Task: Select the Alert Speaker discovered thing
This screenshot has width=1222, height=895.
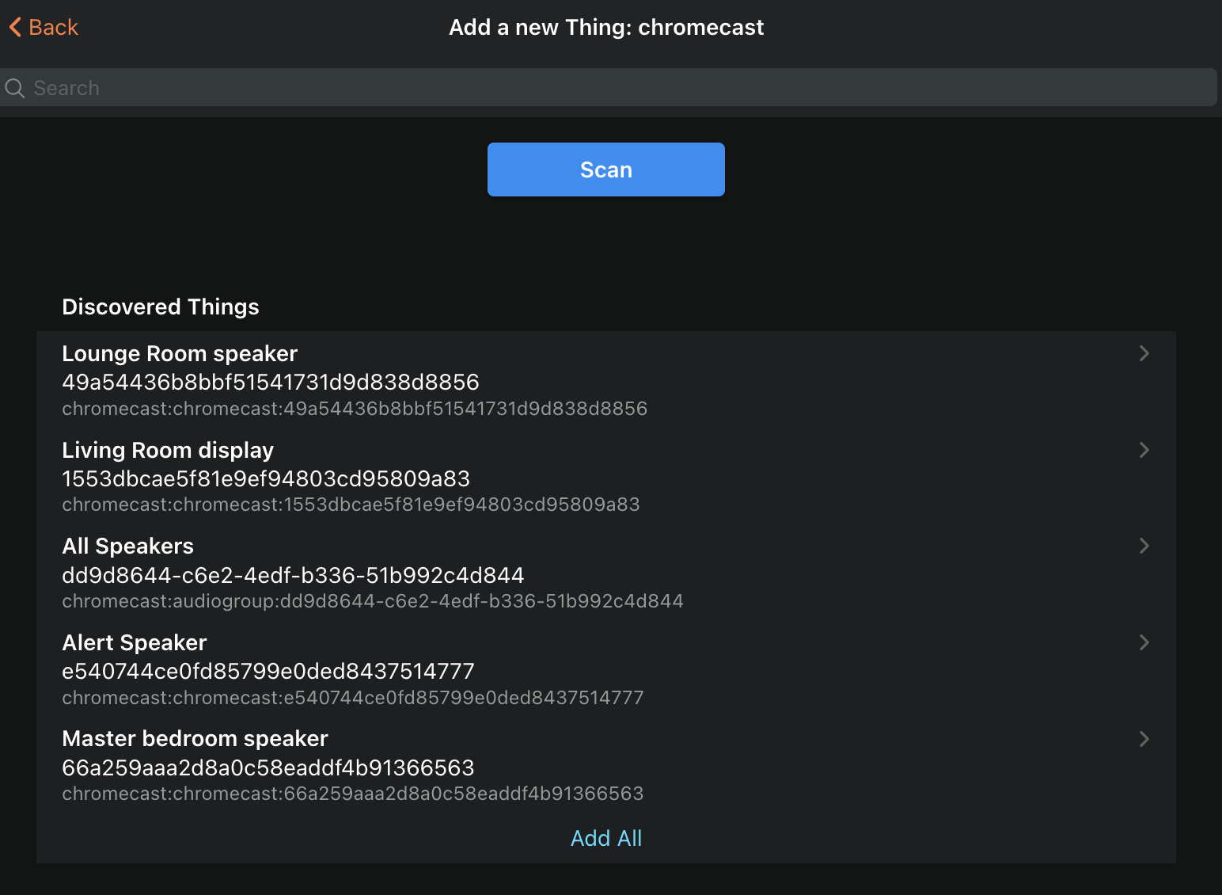Action: pos(554,669)
